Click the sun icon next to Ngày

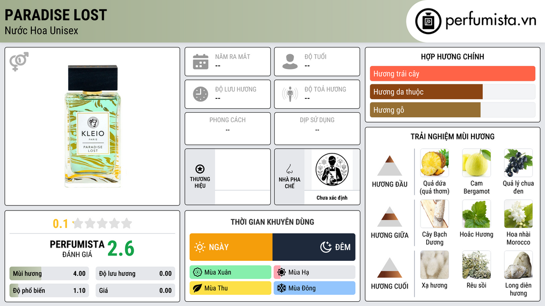tap(200, 247)
